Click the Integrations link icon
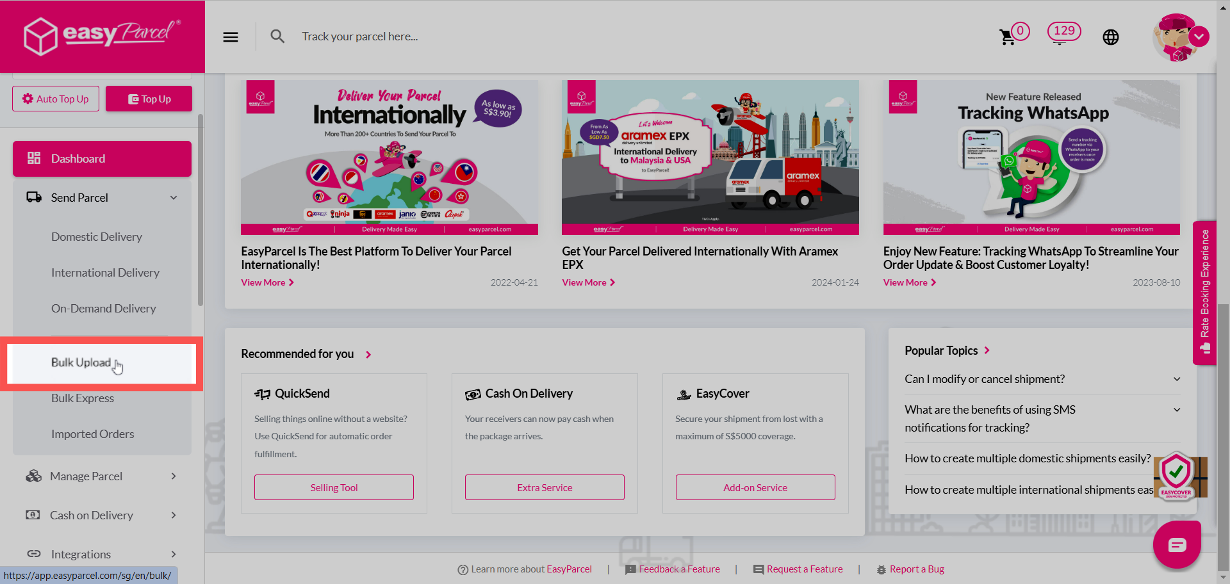This screenshot has width=1230, height=584. (x=34, y=554)
